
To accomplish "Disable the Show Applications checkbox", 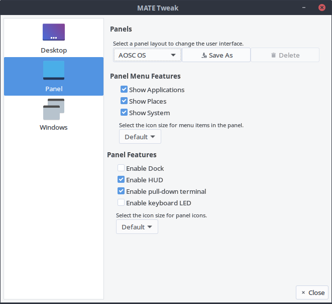I will pos(124,90).
